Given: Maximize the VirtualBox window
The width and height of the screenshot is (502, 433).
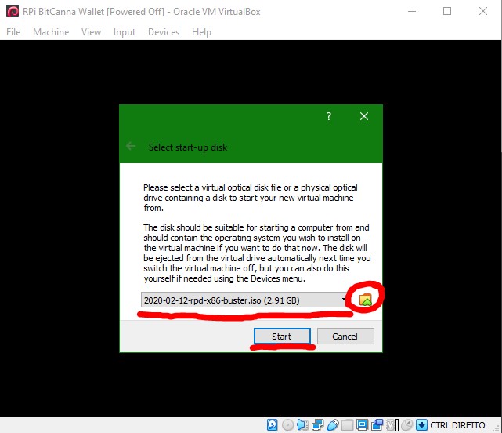Looking at the screenshot, I should tap(447, 11).
